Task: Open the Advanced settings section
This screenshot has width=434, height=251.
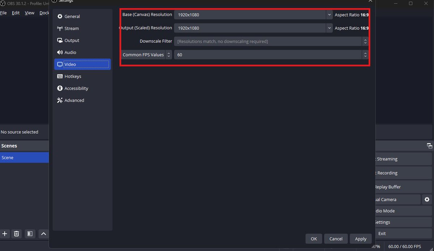Action: pyautogui.click(x=74, y=100)
